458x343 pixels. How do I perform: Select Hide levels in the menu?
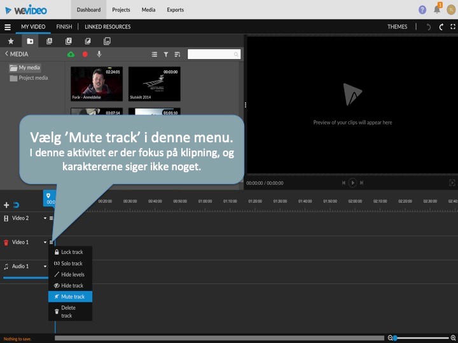(71, 274)
